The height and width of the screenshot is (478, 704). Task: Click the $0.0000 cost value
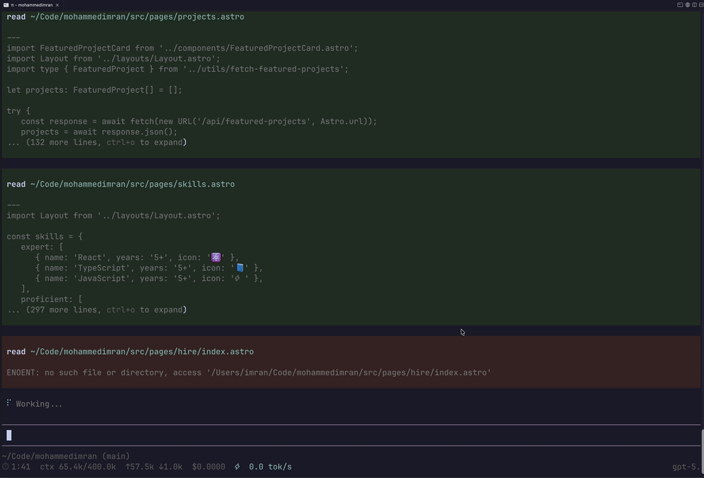(209, 467)
